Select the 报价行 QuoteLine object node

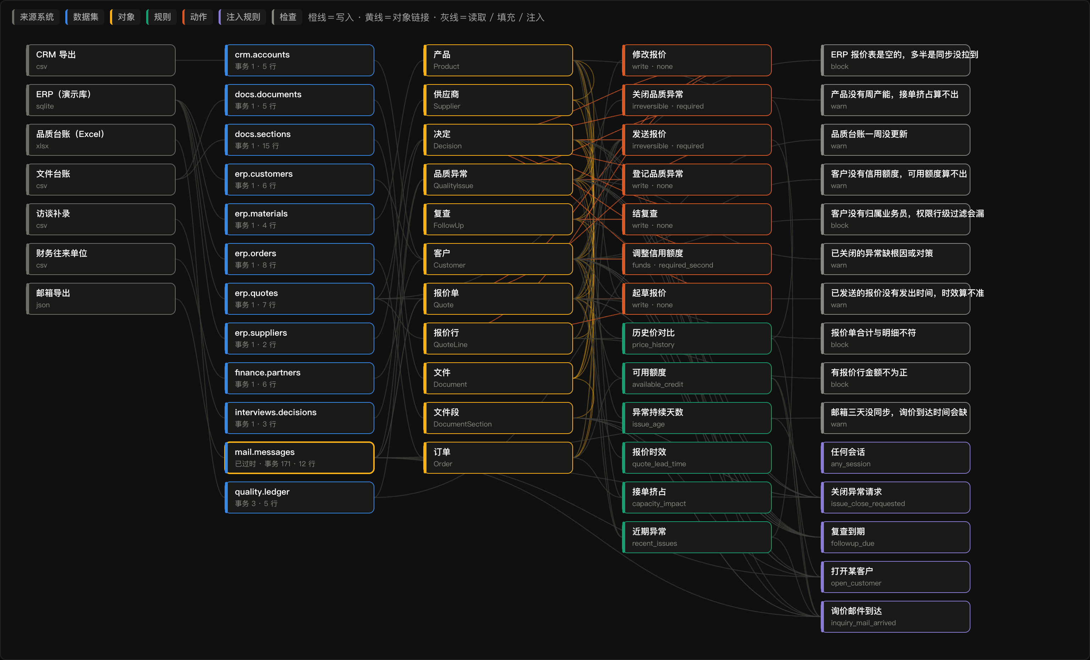point(498,339)
